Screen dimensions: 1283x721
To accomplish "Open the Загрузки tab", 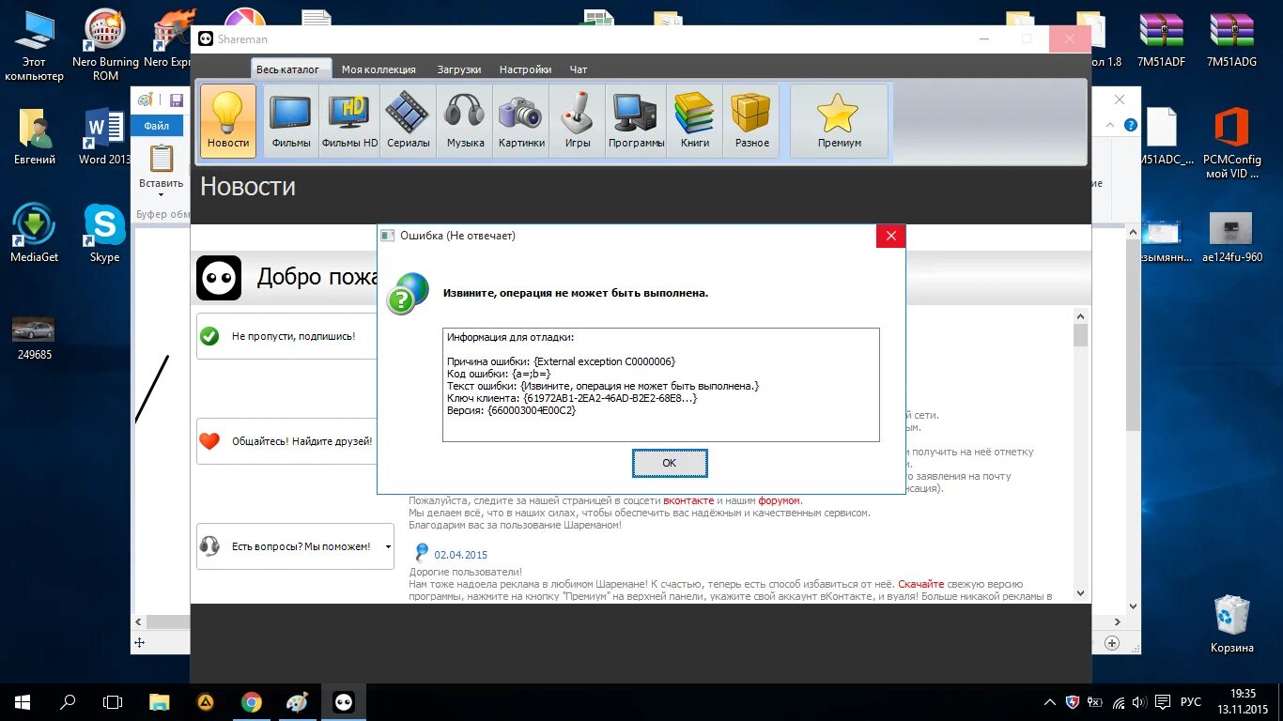I will point(459,69).
